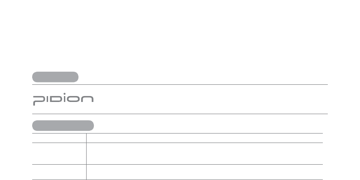Screen dimensions: 360x180
Task: Click the letter D in the Pidion logo
Action: coord(56,99)
